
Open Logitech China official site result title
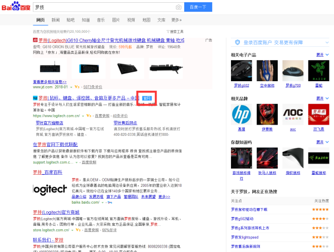click(89, 98)
